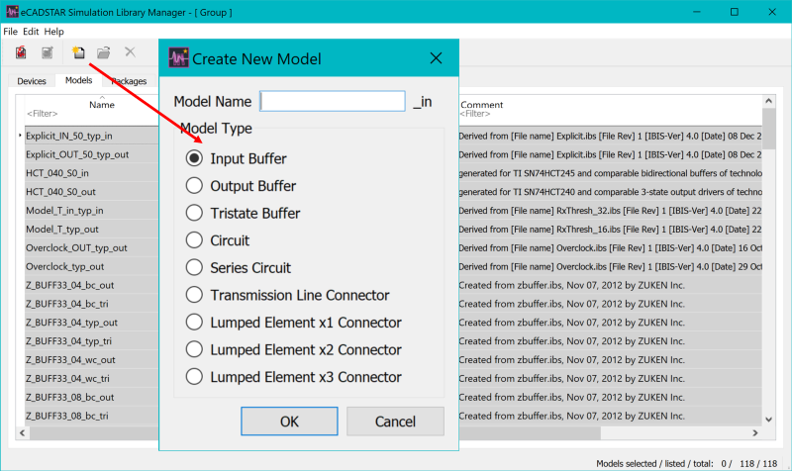This screenshot has width=792, height=471.
Task: Click comment mentioning TI SN74HCT245
Action: click(x=610, y=173)
